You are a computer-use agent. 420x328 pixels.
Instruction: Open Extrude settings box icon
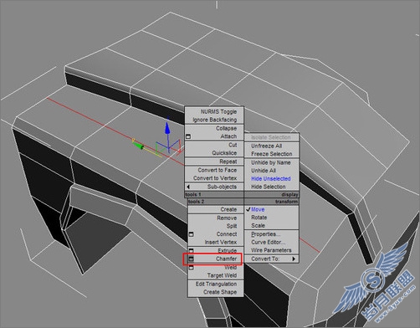(x=191, y=250)
